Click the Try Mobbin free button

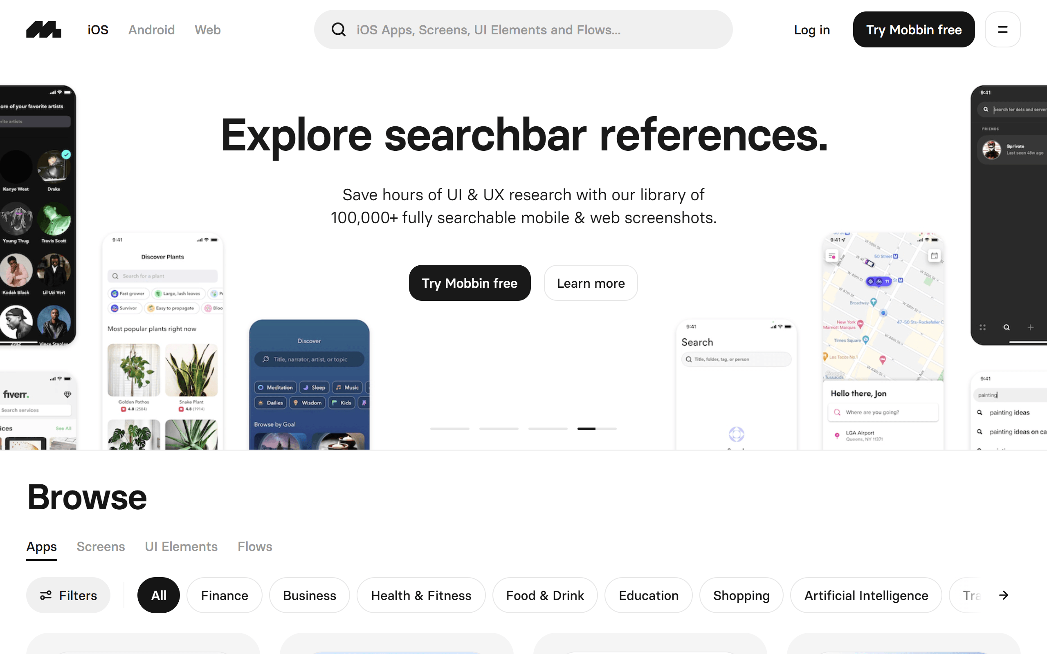914,29
